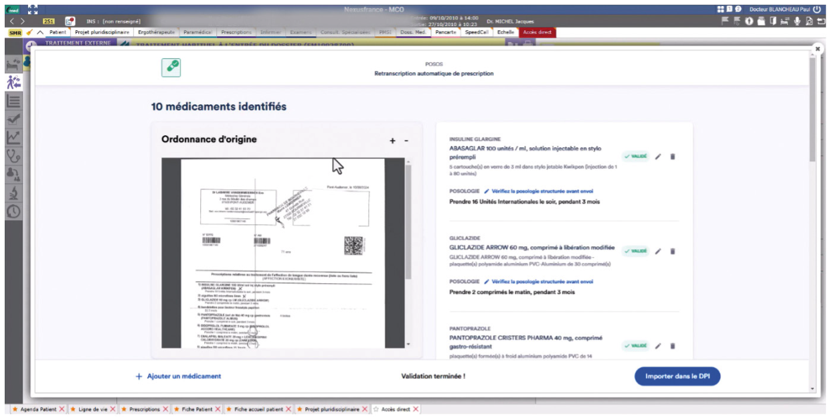Close the Prescriptions tab in the bottom bar
The width and height of the screenshot is (834, 419).
tap(165, 409)
